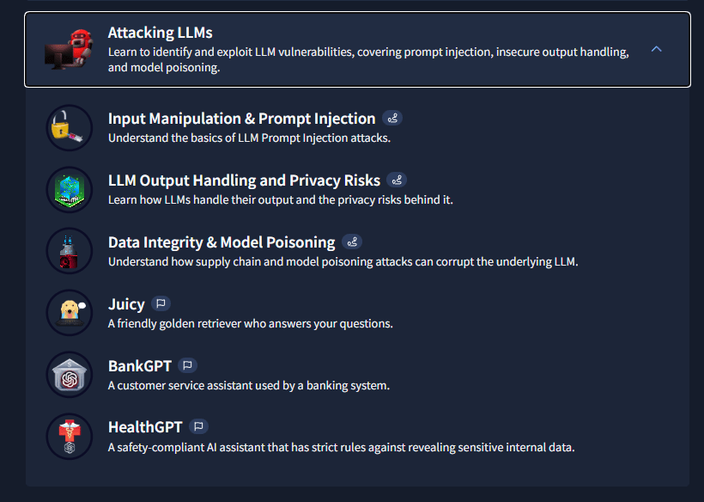Click the flag badge next to HealthGPT

coord(198,426)
